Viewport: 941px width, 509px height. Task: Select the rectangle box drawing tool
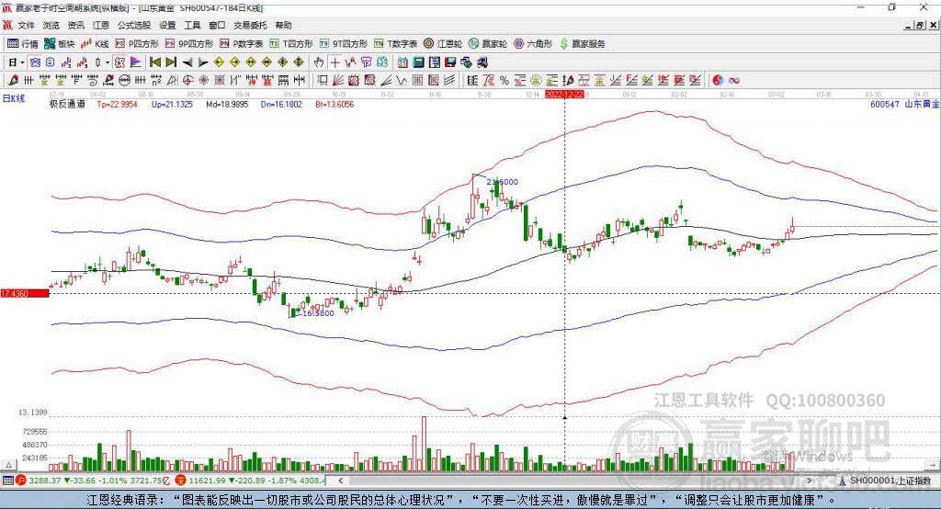pos(322,81)
